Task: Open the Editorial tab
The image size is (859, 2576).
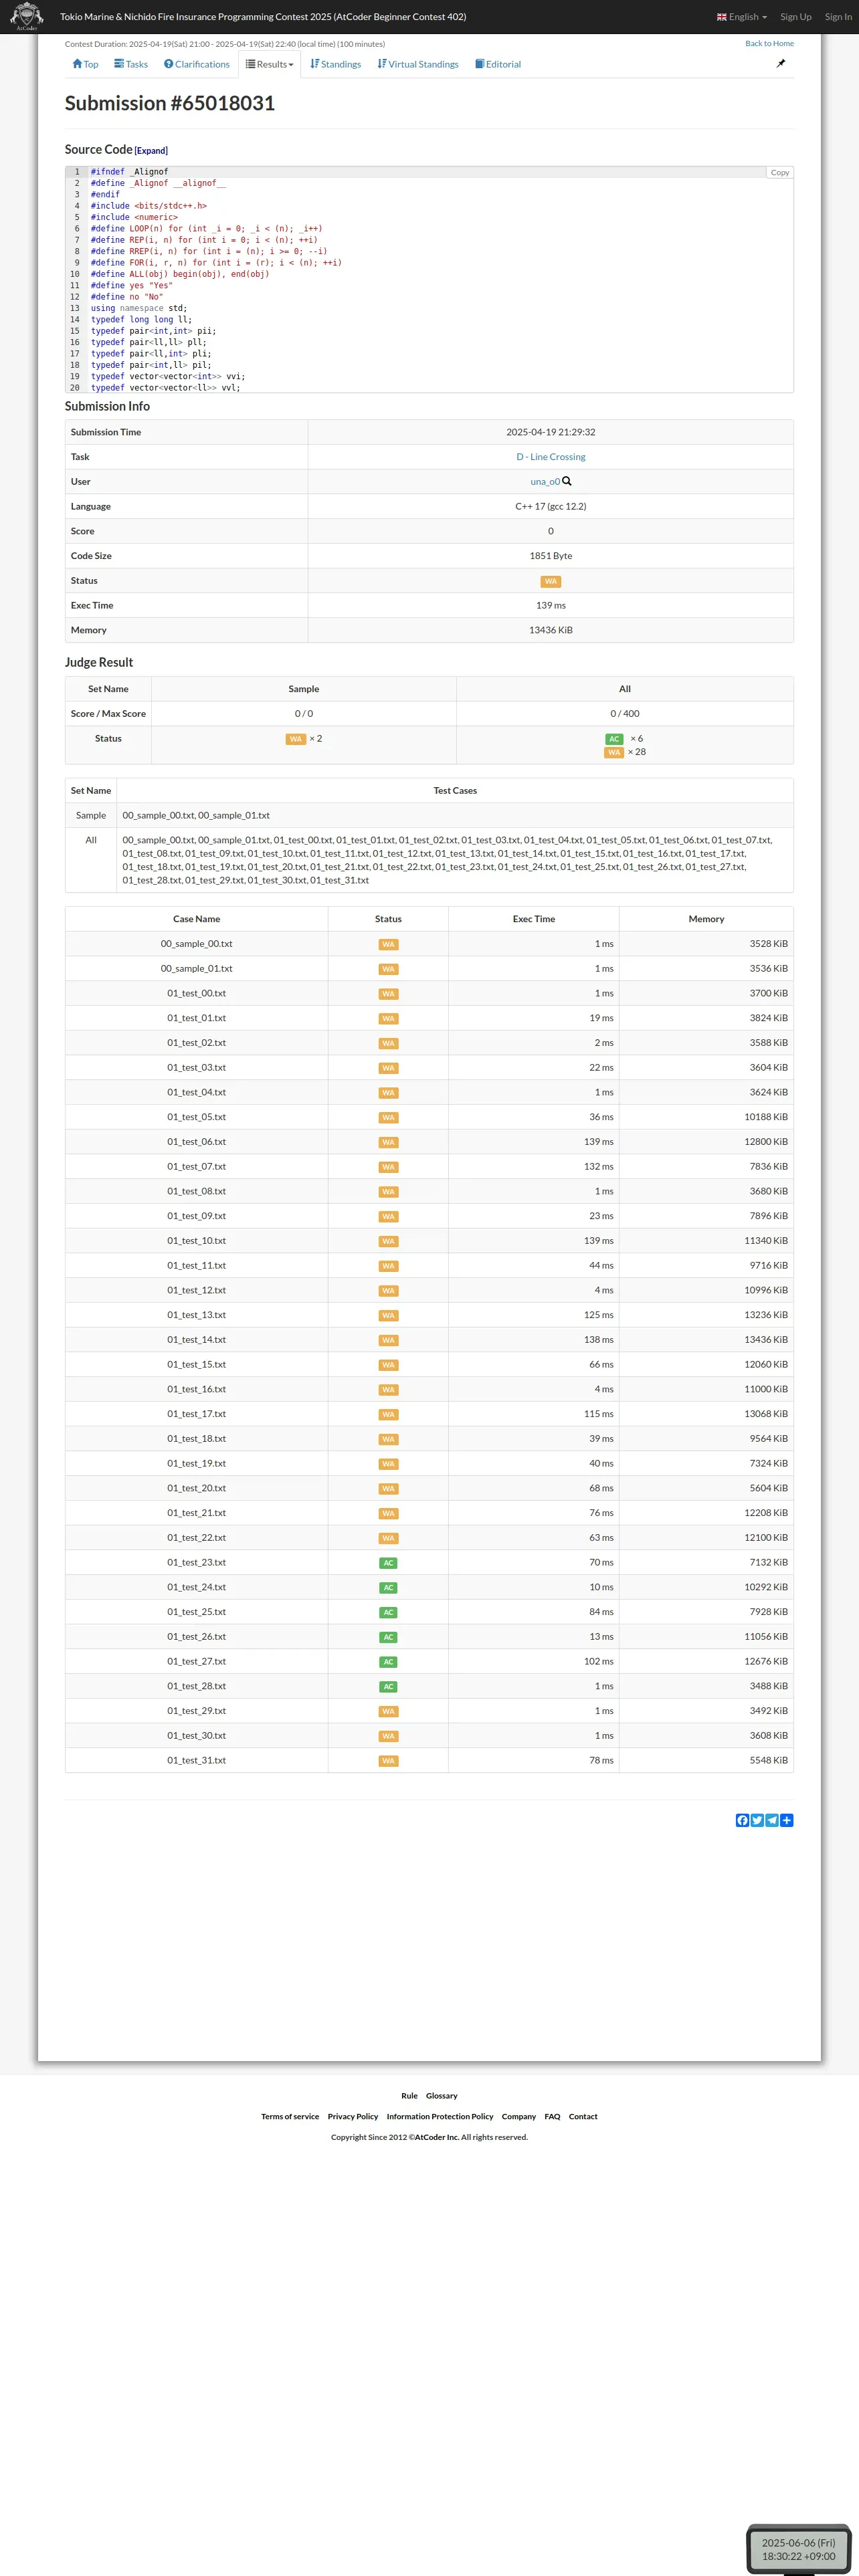Action: click(498, 64)
